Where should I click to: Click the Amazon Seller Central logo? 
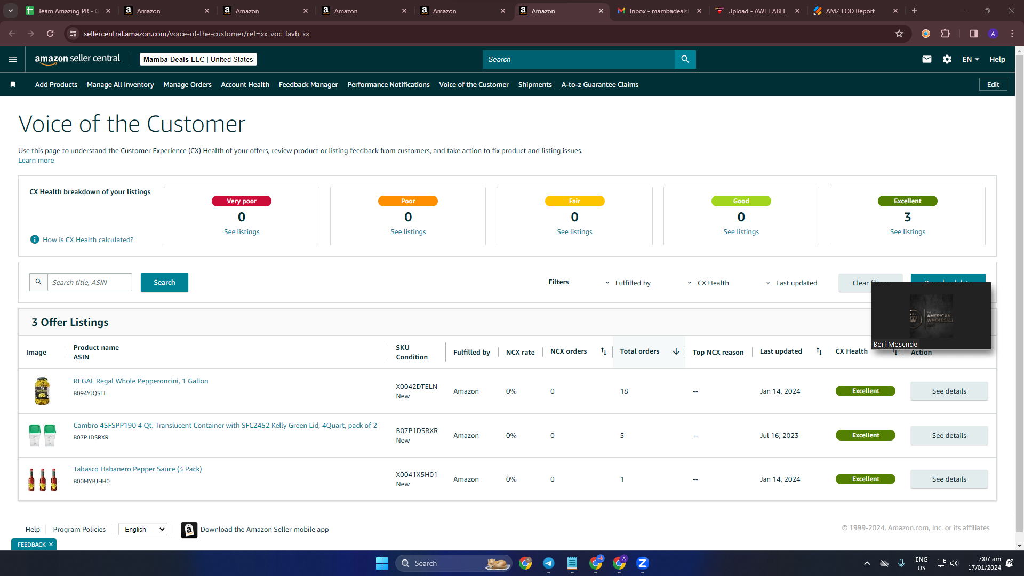tap(77, 59)
